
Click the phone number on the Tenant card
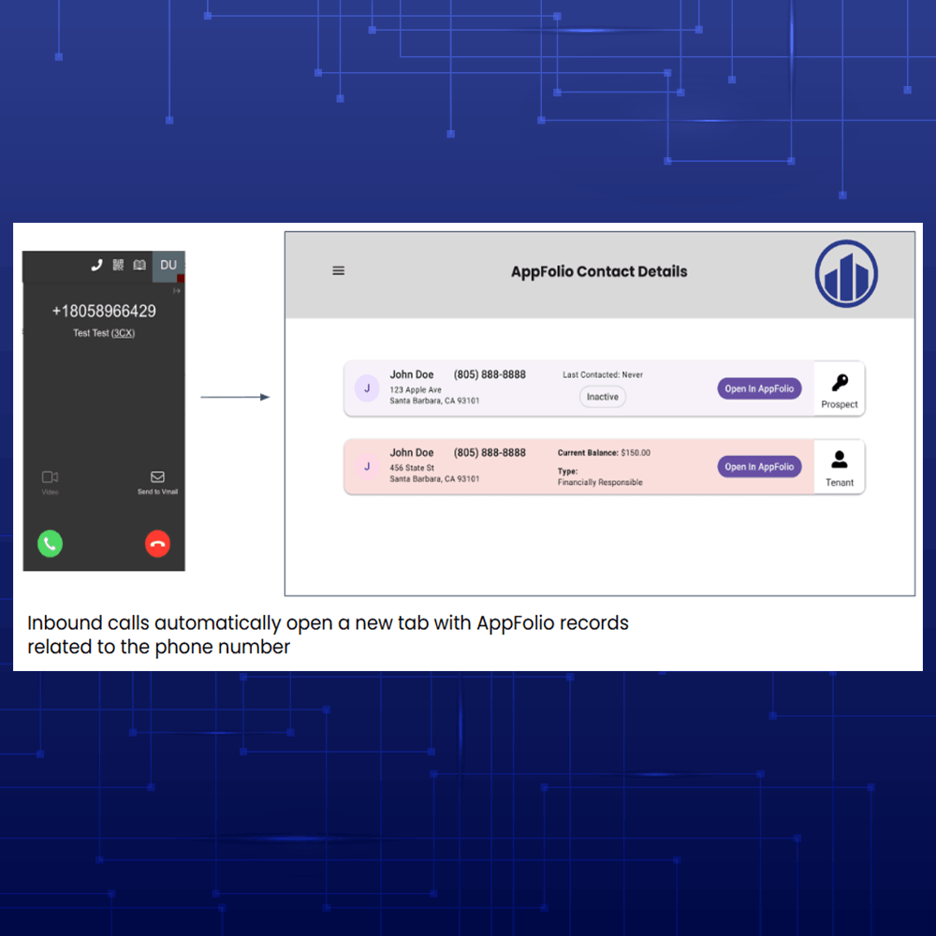click(490, 452)
